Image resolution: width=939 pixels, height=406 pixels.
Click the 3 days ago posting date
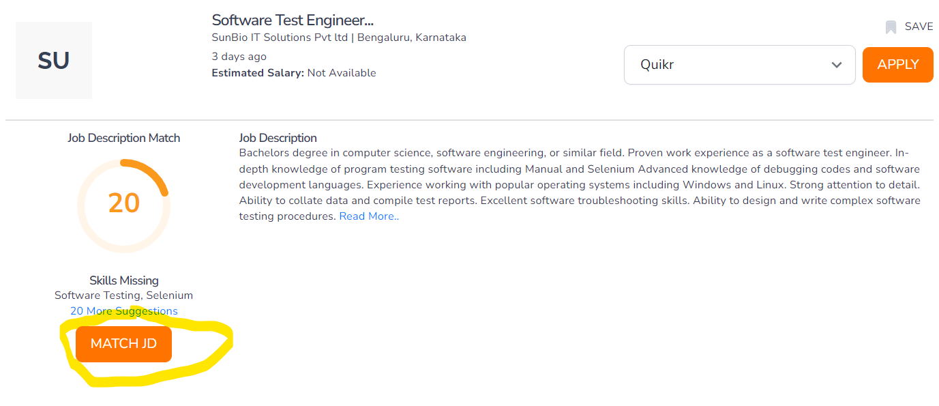pyautogui.click(x=239, y=57)
